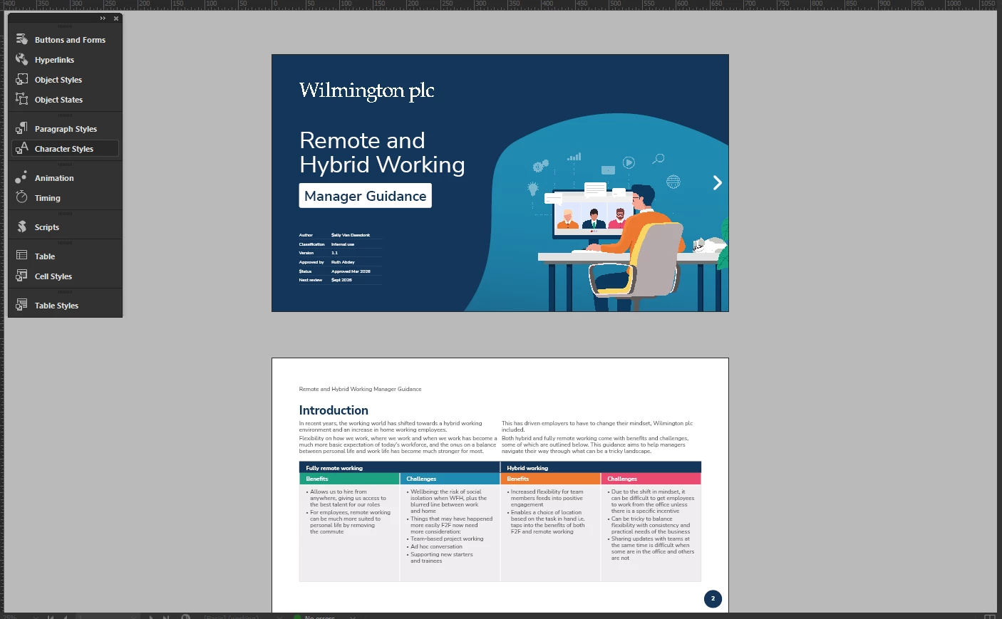Open the Object States panel
The height and width of the screenshot is (619, 1002).
tap(65, 100)
